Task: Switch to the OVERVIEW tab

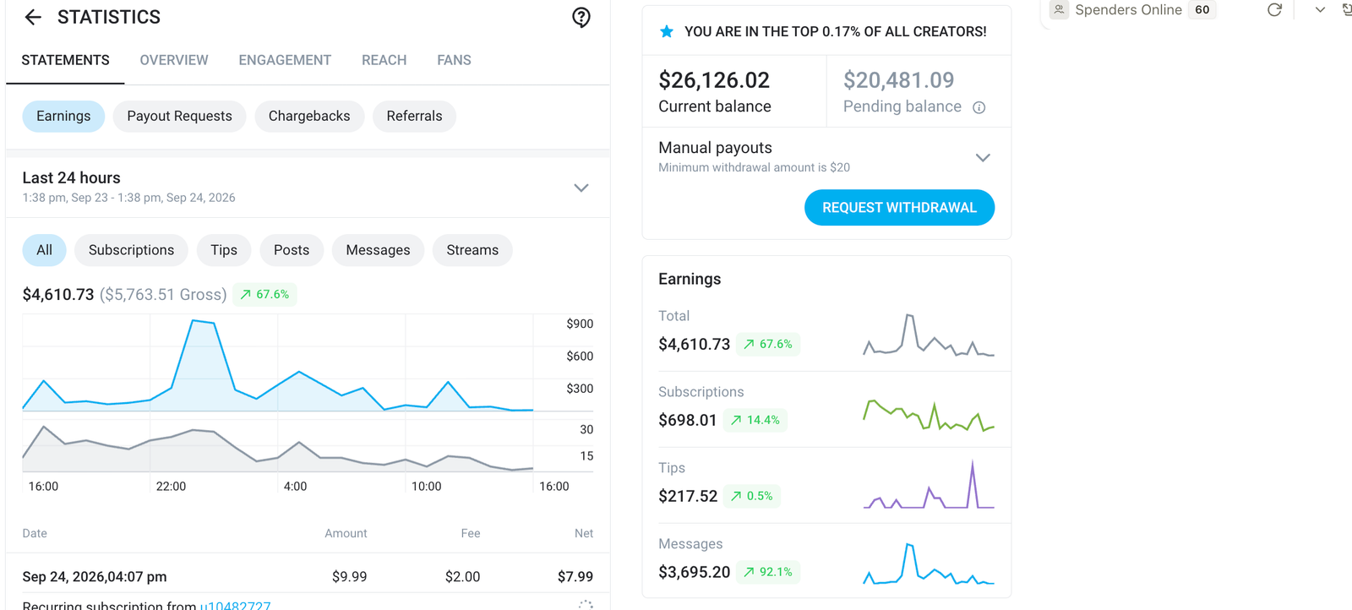Action: 174,60
